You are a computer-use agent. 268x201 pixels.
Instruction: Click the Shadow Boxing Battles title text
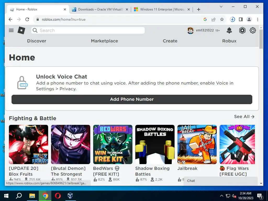pos(152,171)
